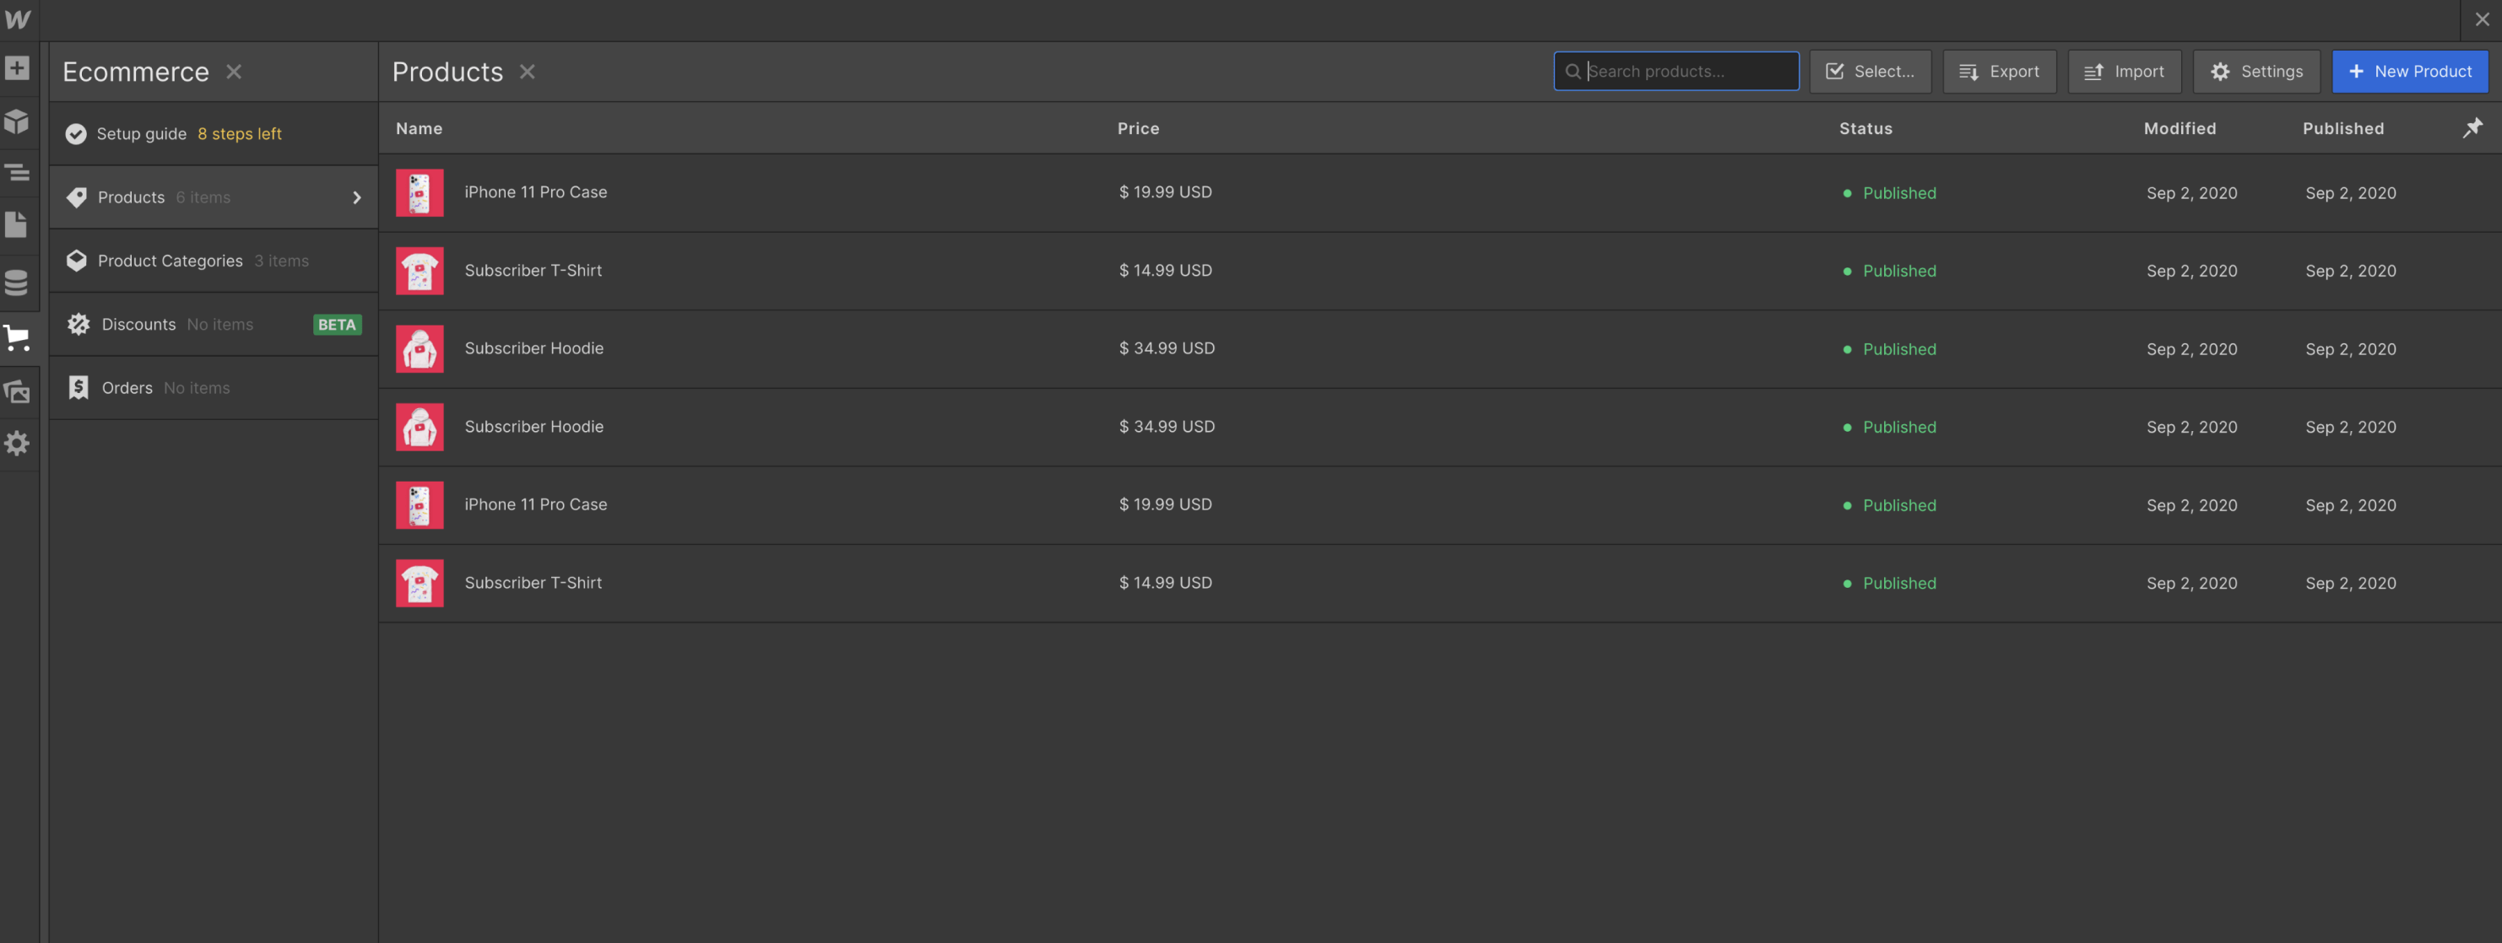Image resolution: width=2502 pixels, height=943 pixels.
Task: Open Product Categories section
Action: (x=170, y=260)
